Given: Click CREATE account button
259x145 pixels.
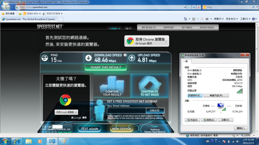Looking at the screenshot, I should (x=155, y=111).
